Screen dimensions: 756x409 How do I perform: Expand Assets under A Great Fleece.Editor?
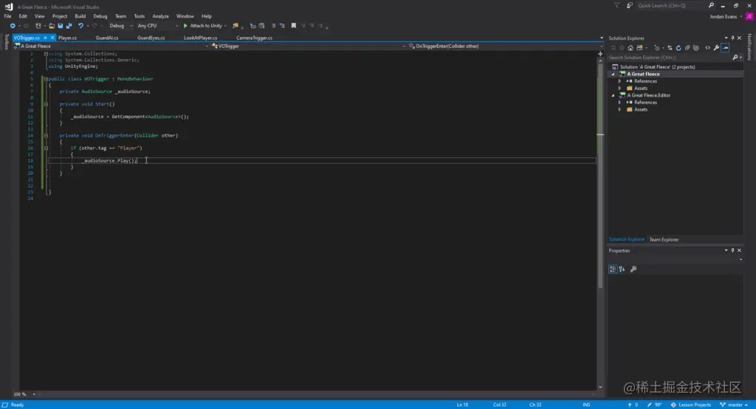pyautogui.click(x=619, y=109)
